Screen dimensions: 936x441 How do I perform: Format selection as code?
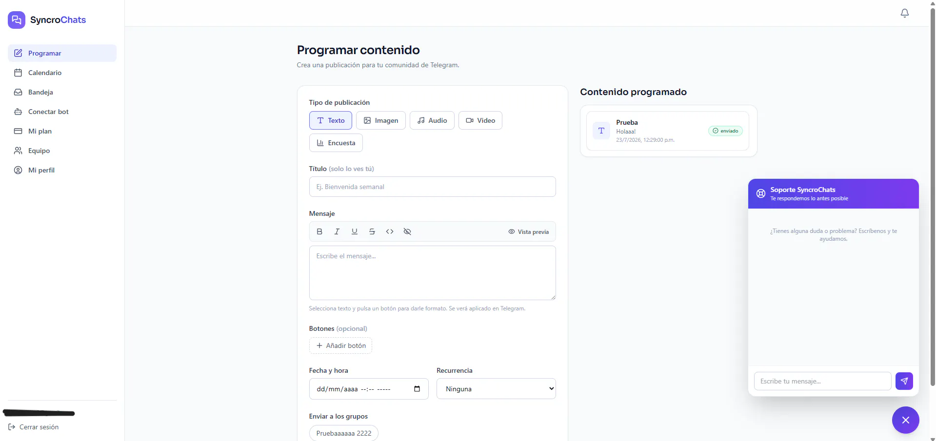(x=390, y=231)
